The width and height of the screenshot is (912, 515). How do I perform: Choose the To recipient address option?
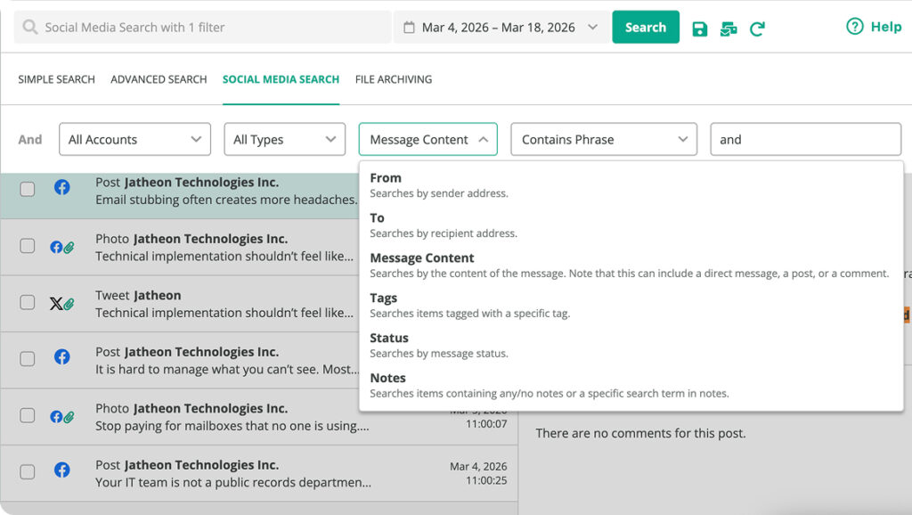point(631,225)
